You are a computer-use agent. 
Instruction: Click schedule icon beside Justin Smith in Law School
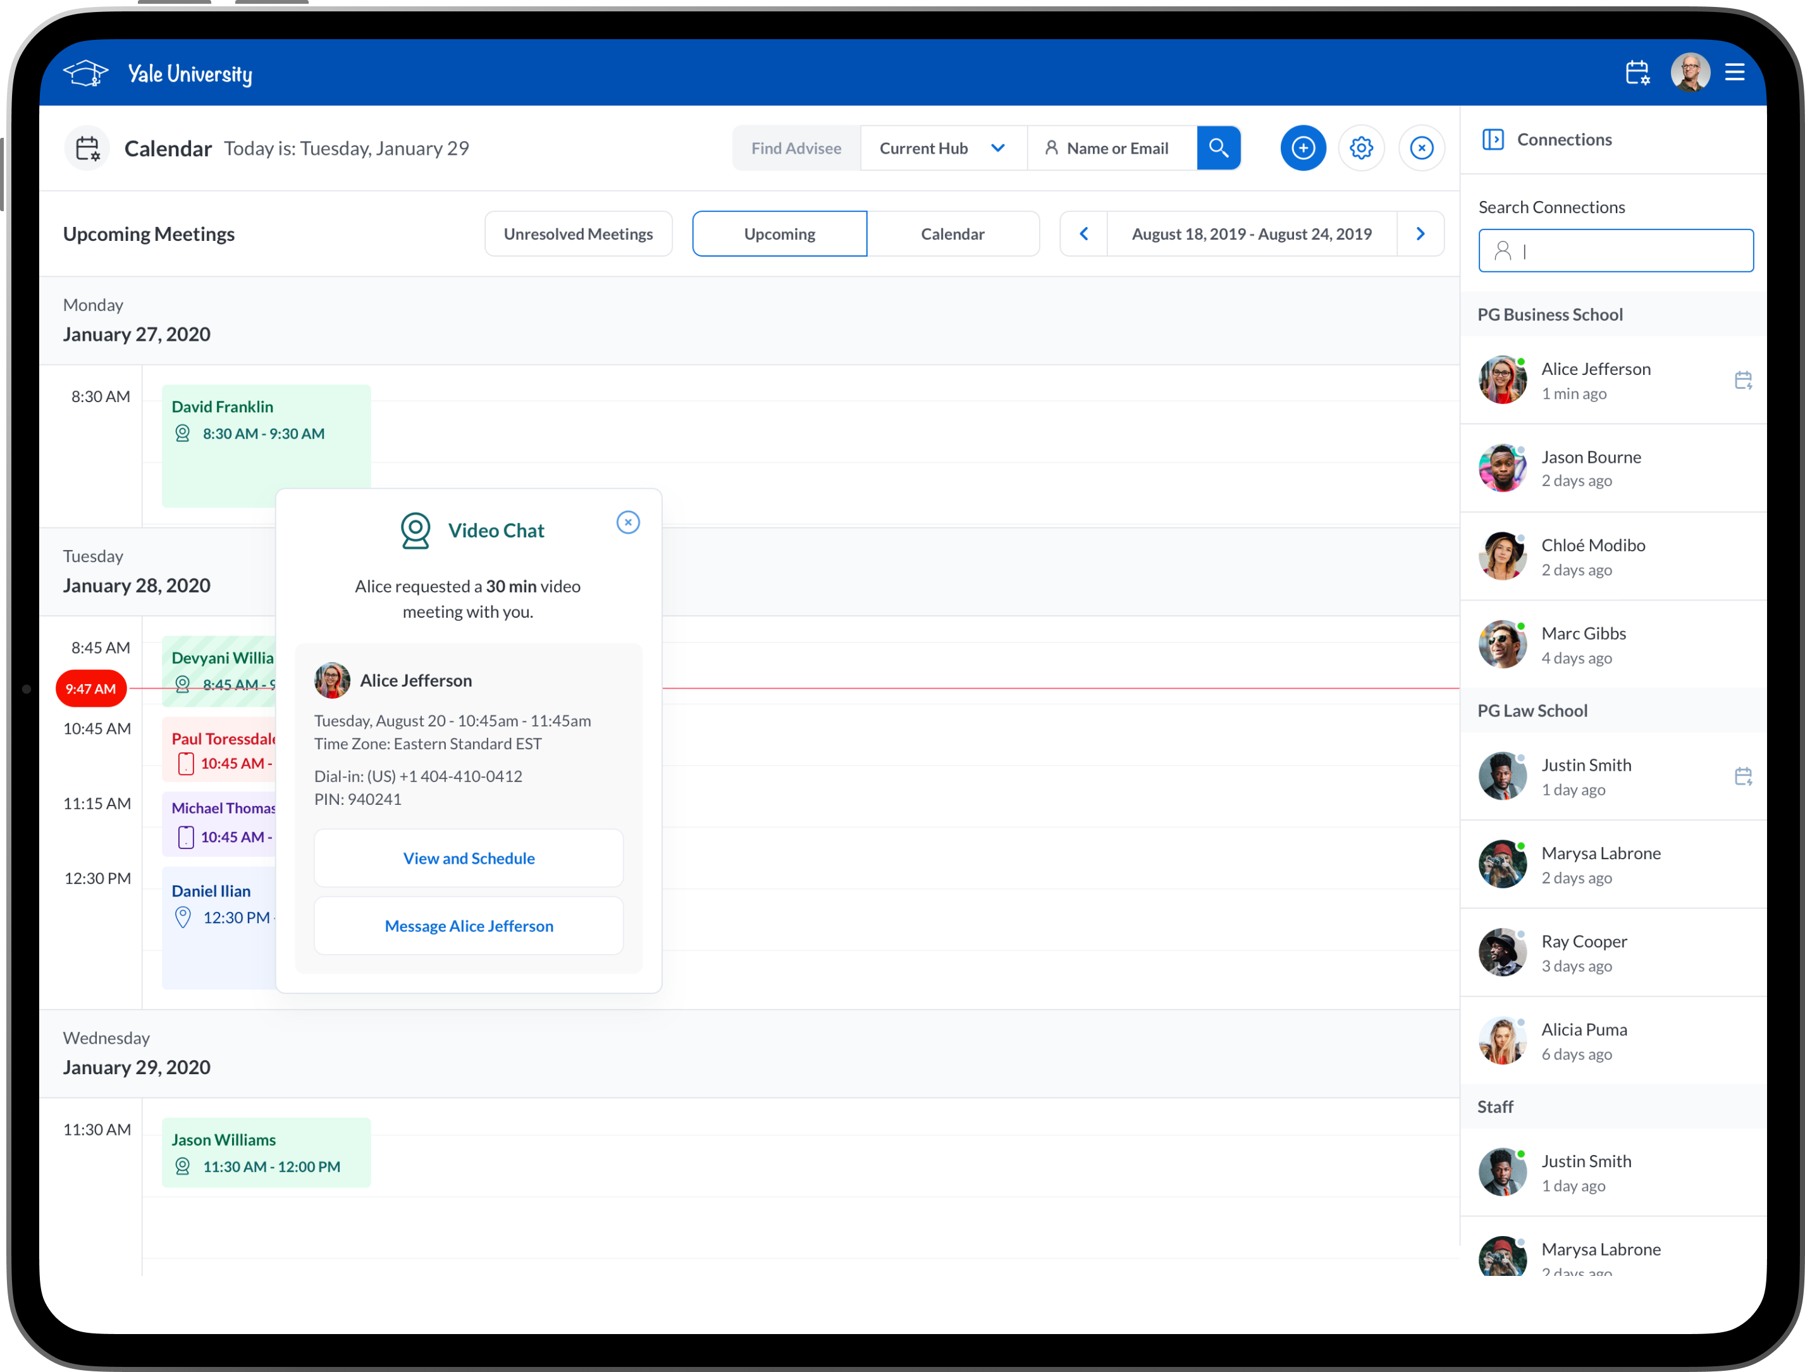(x=1743, y=776)
